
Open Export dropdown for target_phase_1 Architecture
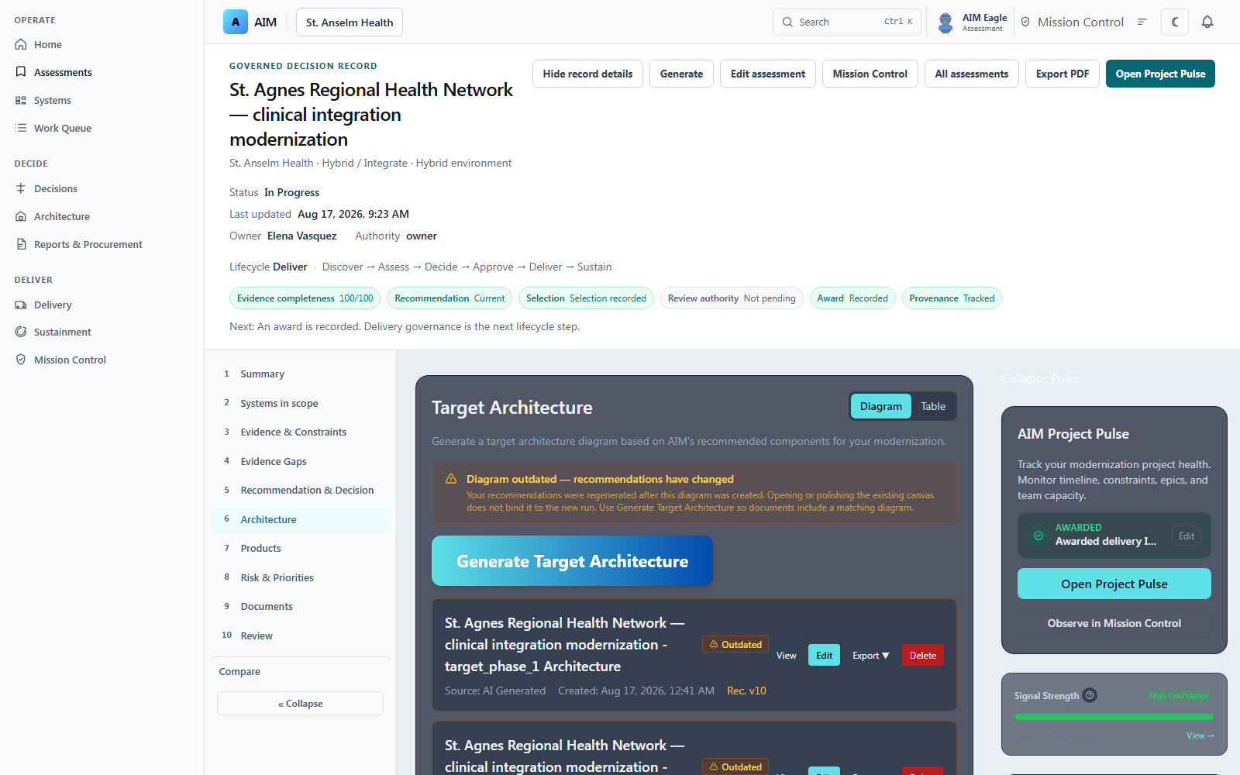point(871,656)
